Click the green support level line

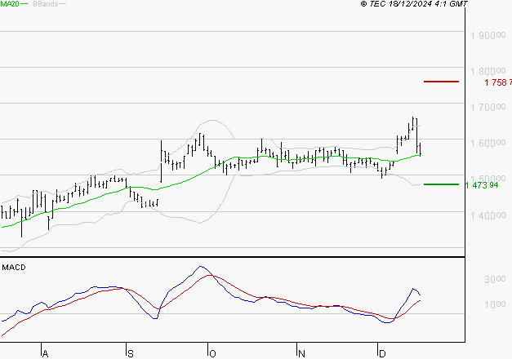441,184
